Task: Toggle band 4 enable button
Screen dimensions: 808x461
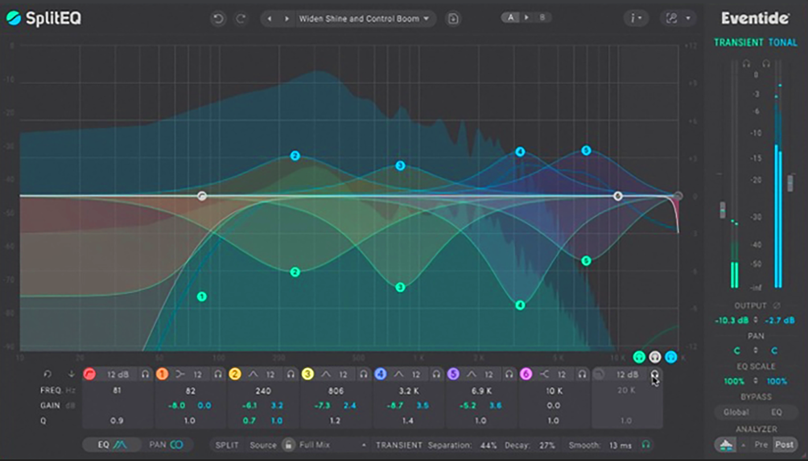Action: [x=380, y=375]
